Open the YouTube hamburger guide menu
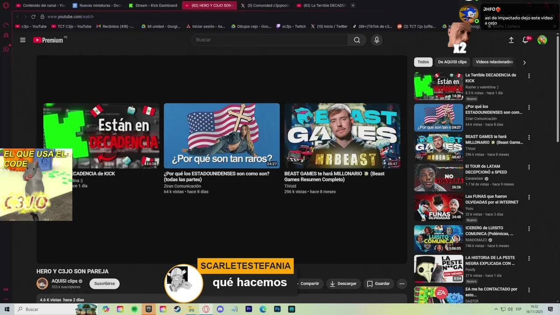Screen dimensions: 560x315 coord(23,40)
